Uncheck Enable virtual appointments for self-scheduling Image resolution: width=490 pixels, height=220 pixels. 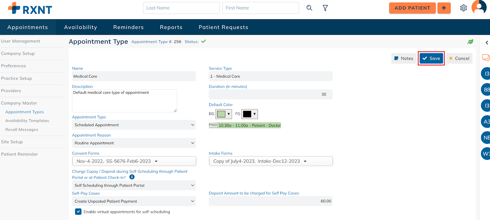click(78, 211)
